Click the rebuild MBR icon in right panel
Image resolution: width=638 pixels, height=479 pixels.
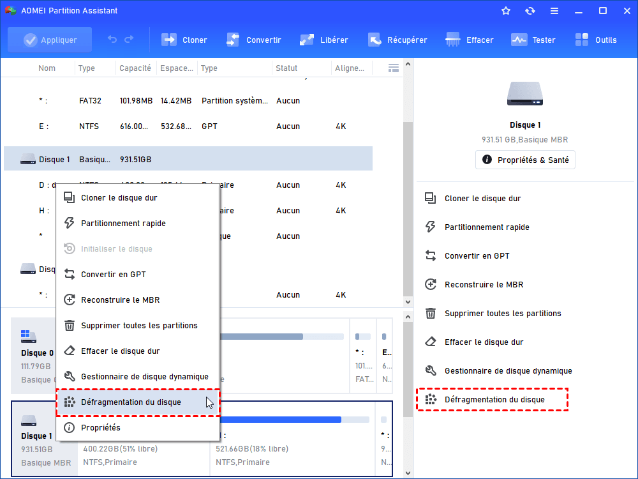431,284
